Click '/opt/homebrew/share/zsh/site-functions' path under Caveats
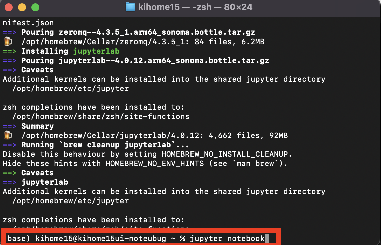Screen dimensions: 381x245 coord(101,116)
